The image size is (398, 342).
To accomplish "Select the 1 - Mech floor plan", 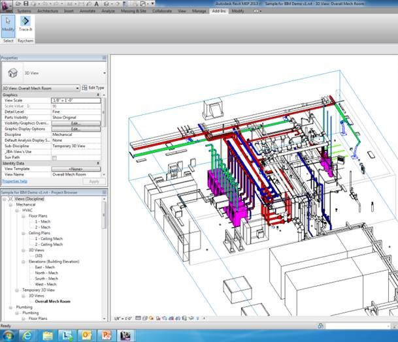I will [42, 222].
